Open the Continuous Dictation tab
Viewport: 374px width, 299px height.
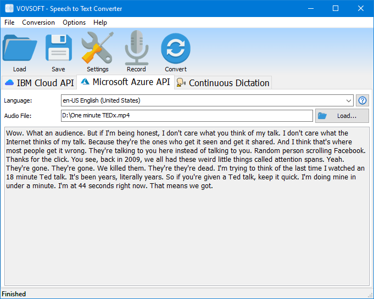223,83
